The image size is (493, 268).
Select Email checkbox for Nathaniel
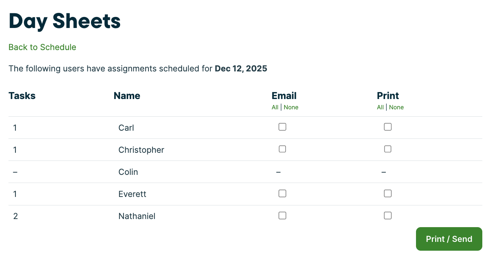click(282, 216)
